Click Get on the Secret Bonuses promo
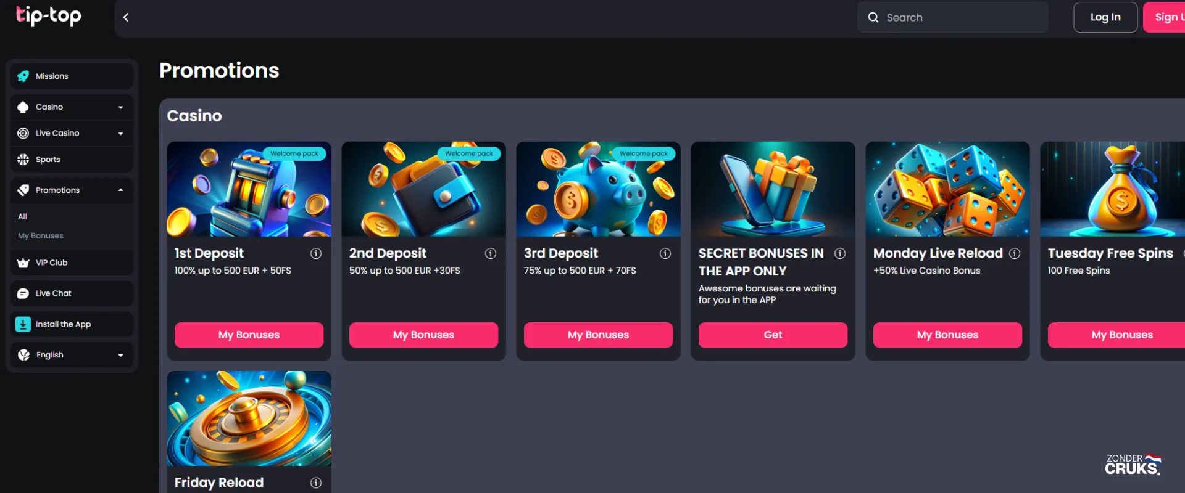This screenshot has height=493, width=1185. [x=772, y=335]
